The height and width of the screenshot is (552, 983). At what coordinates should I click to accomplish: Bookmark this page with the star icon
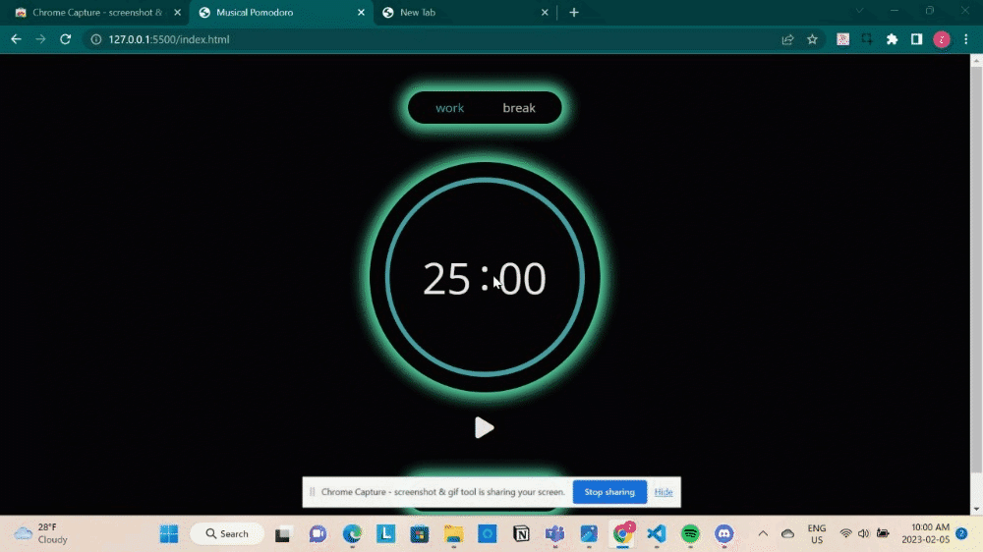pyautogui.click(x=812, y=39)
